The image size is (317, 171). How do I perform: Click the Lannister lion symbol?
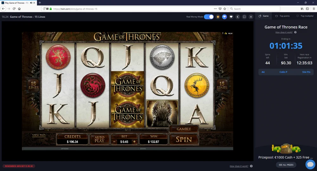pos(58,57)
